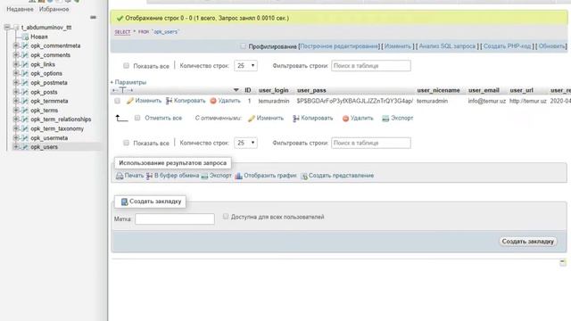
Task: Open the upper Количество строк dropdown
Action: 245,66
